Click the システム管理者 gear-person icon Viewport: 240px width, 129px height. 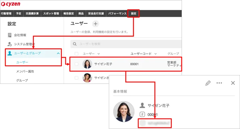10,44
